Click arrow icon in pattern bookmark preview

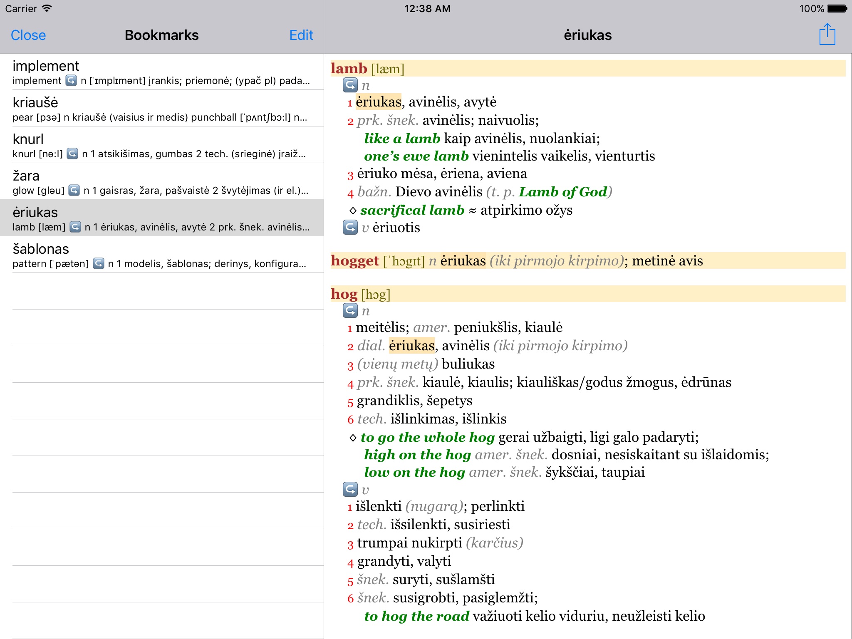[x=99, y=263]
